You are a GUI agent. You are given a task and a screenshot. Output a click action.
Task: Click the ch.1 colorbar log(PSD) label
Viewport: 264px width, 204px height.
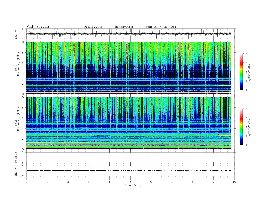click(250, 73)
